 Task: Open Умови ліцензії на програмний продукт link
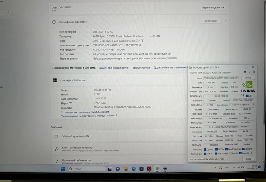click(x=89, y=116)
